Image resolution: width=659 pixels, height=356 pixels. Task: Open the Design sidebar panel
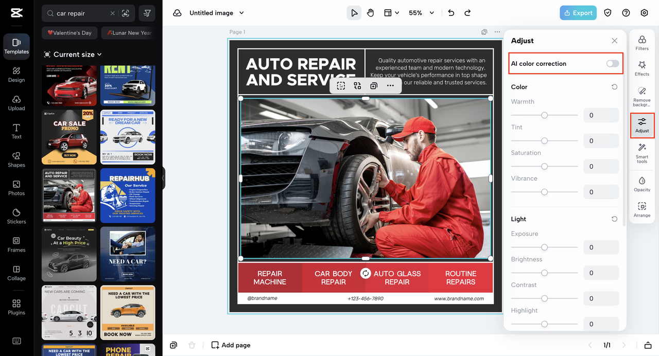coord(16,75)
